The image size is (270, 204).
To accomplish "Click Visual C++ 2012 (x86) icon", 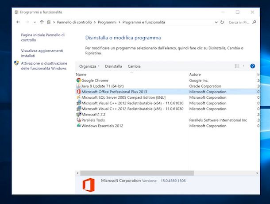I will [79, 108].
